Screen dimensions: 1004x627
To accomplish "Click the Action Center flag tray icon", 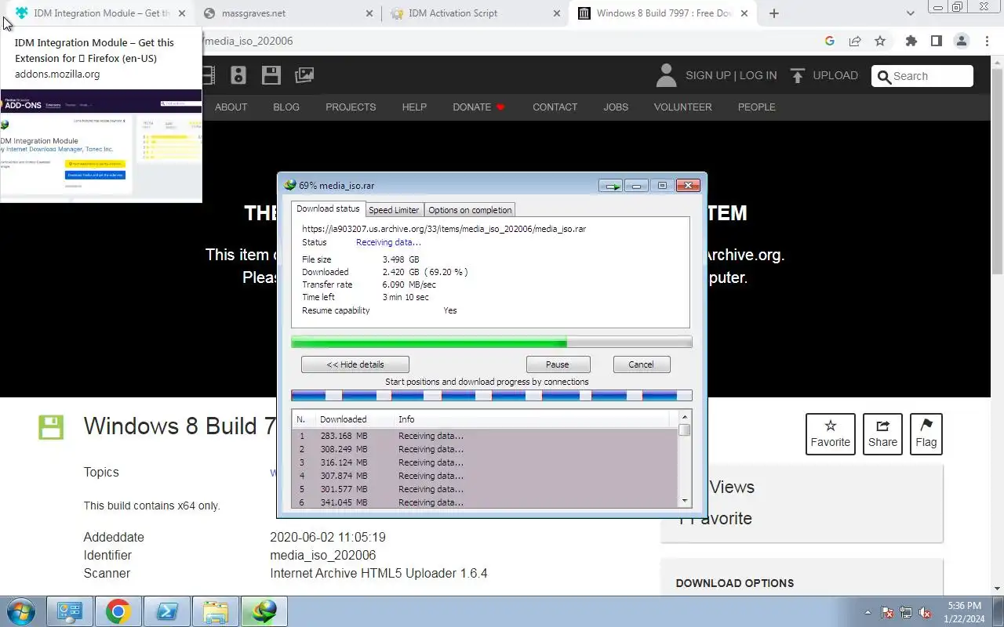I will (887, 612).
